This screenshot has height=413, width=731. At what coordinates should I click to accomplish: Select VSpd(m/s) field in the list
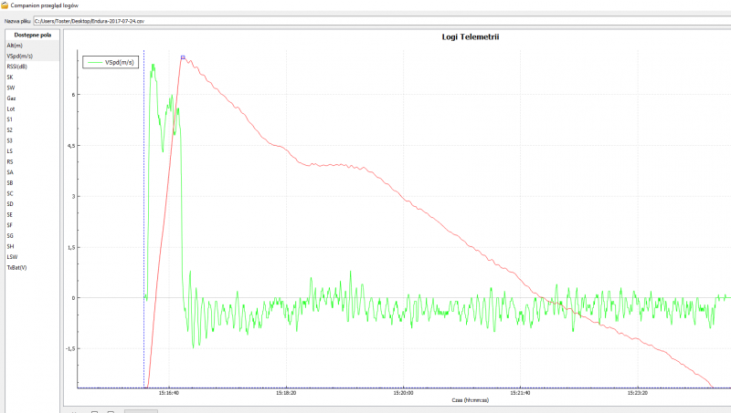click(x=18, y=56)
